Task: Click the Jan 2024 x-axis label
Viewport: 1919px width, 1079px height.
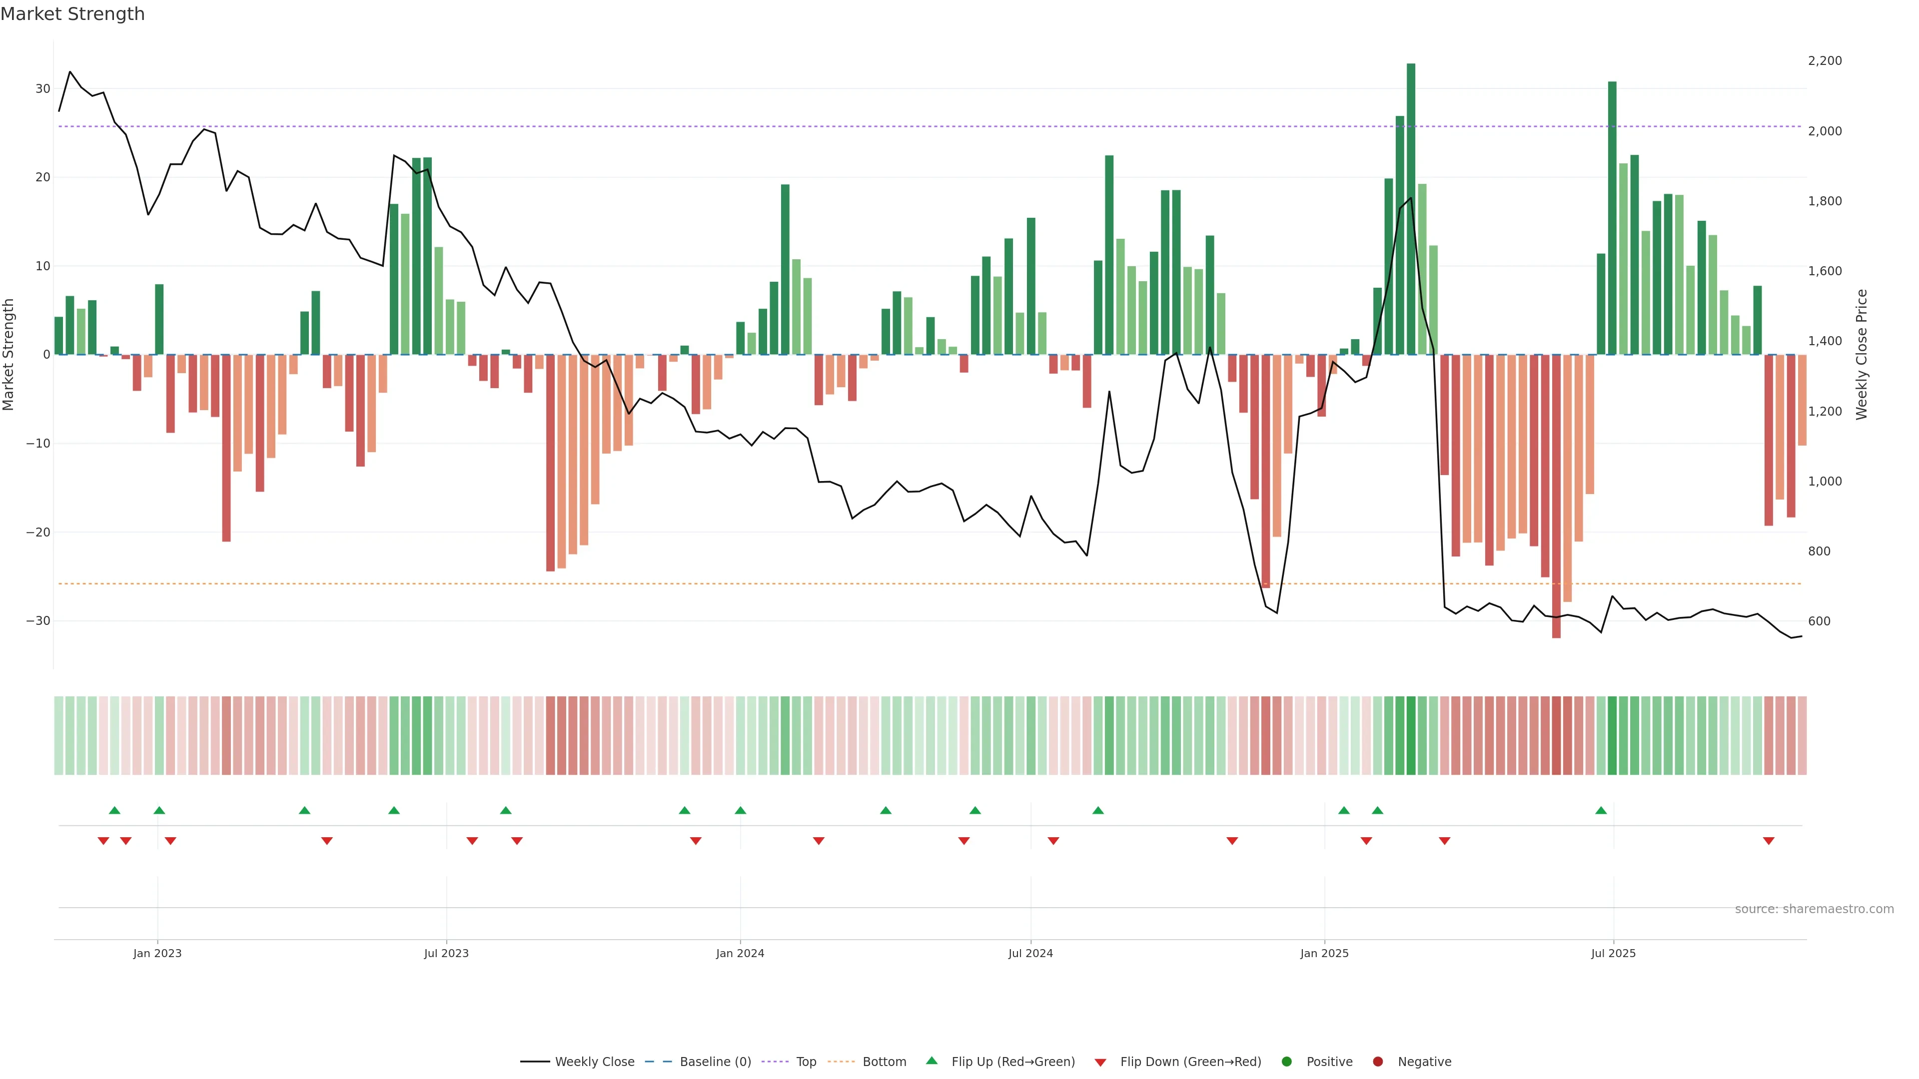Action: pyautogui.click(x=740, y=953)
